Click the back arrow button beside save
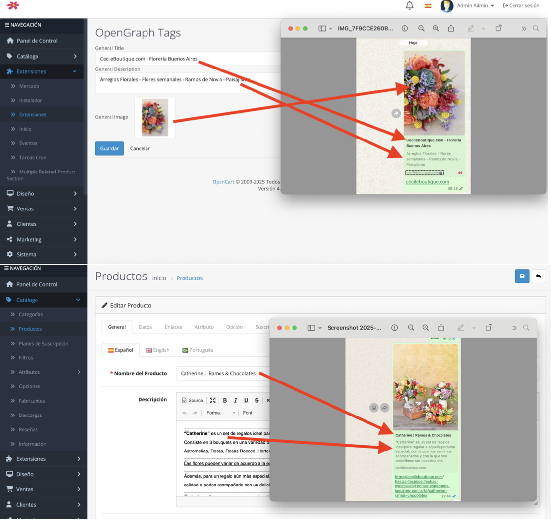The image size is (551, 520). click(538, 277)
